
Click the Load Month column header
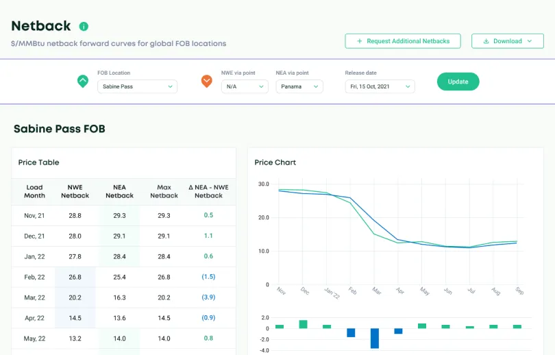(34, 191)
